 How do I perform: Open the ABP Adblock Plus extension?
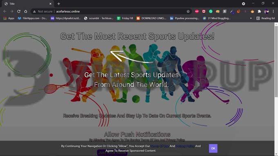tap(197, 11)
